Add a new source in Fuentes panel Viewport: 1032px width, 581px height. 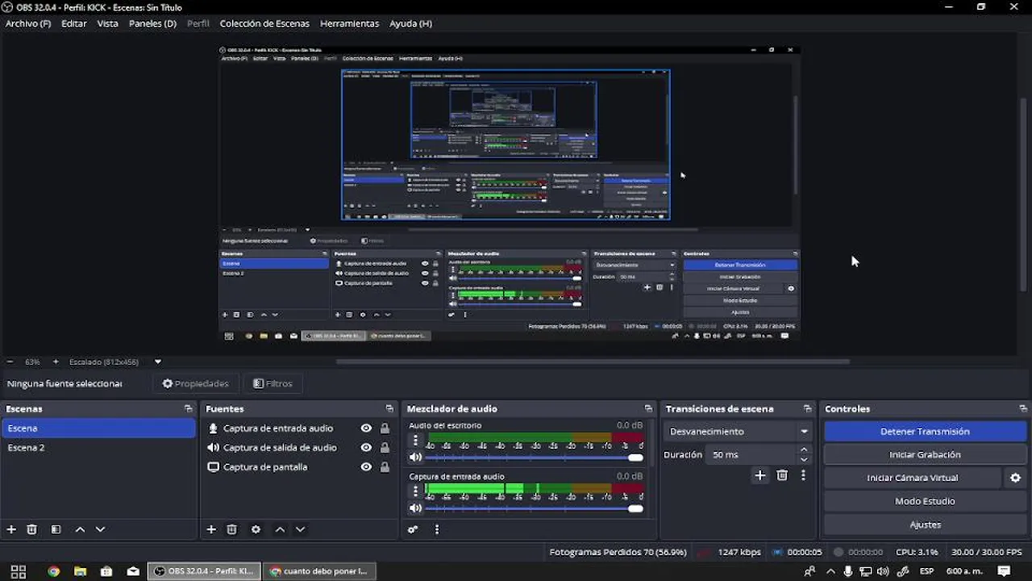[x=211, y=529]
